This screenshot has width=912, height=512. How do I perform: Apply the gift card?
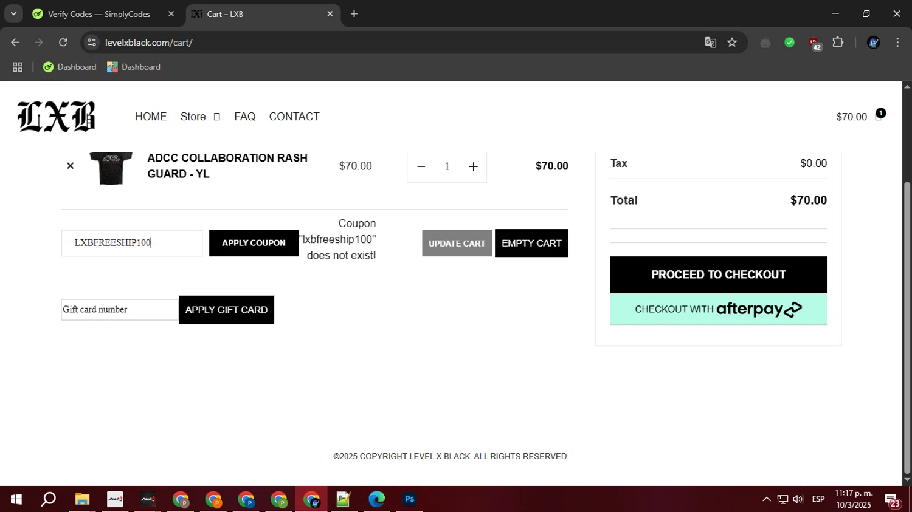226,310
